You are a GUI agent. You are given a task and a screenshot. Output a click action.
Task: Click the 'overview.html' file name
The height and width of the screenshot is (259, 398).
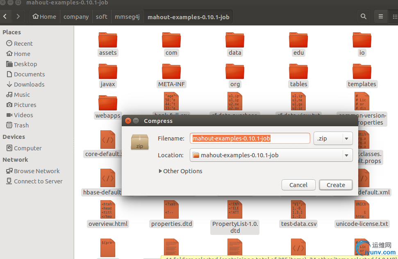pos(108,224)
